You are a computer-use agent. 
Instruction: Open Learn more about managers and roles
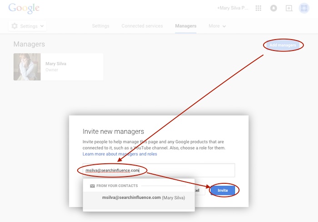(119, 154)
